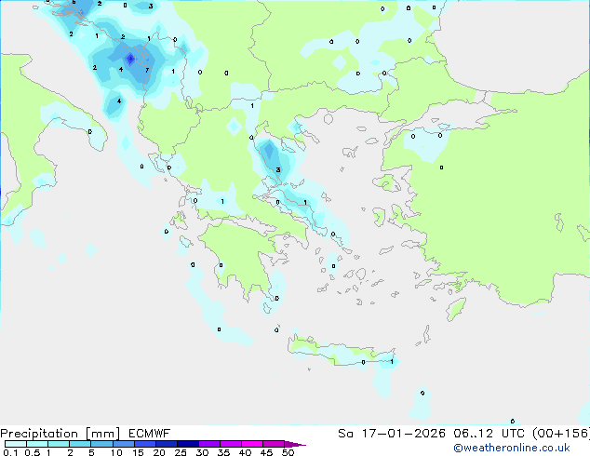590x456 pixels.
Task: Click the '20' legend value label
Action: pyautogui.click(x=159, y=452)
